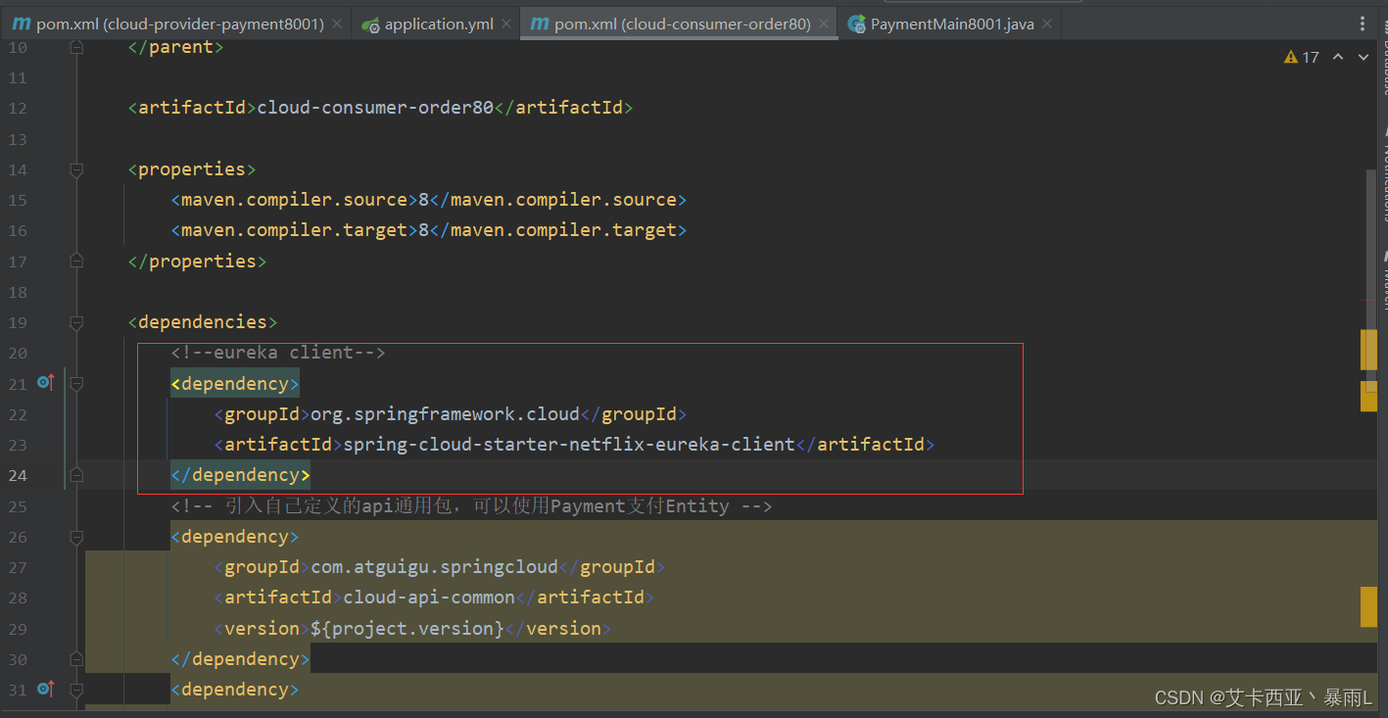The height and width of the screenshot is (718, 1388).
Task: Open the application.yml editor tab
Action: coord(439,24)
